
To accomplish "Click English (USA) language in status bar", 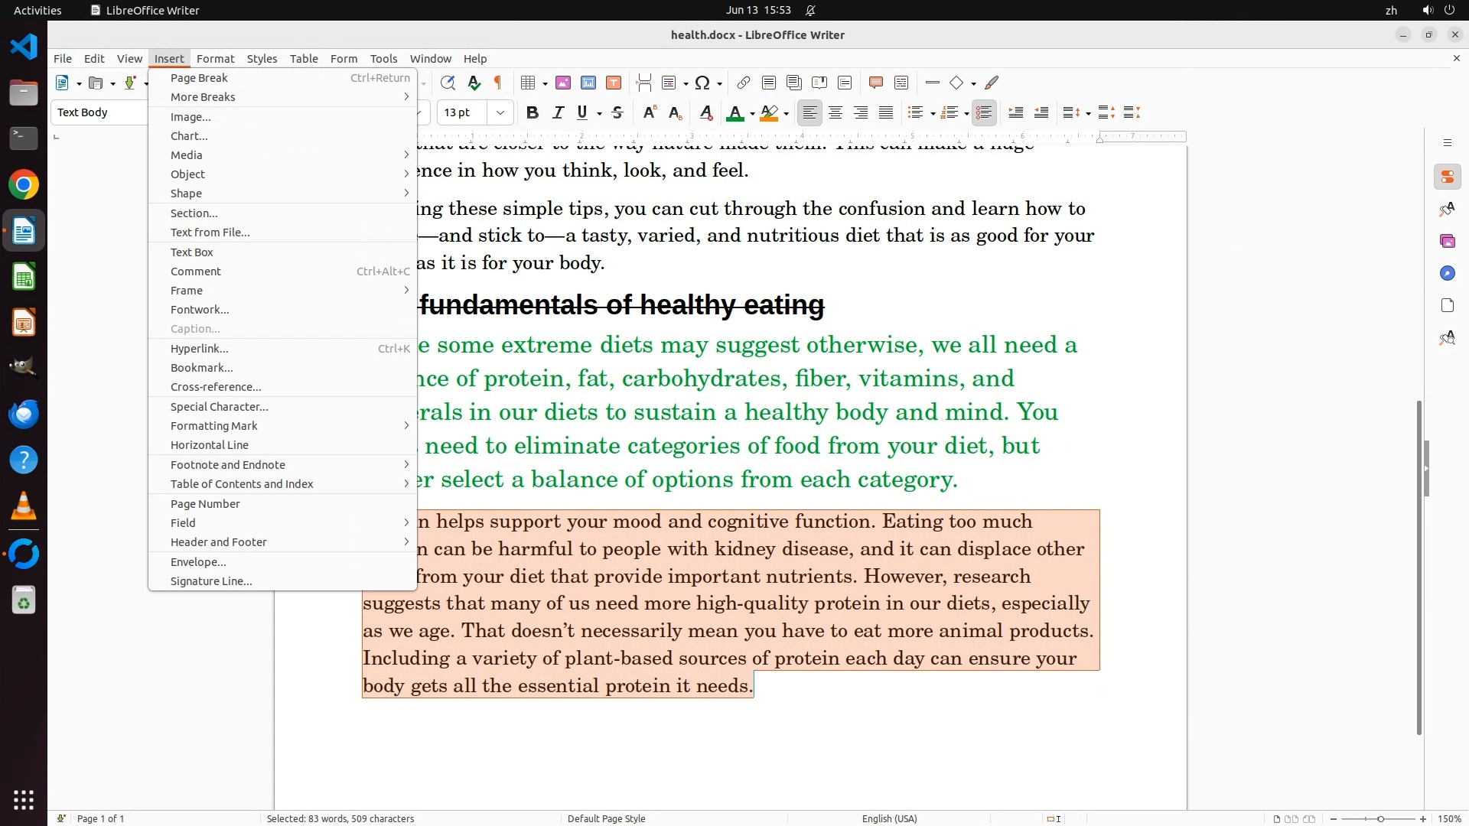I will click(889, 818).
